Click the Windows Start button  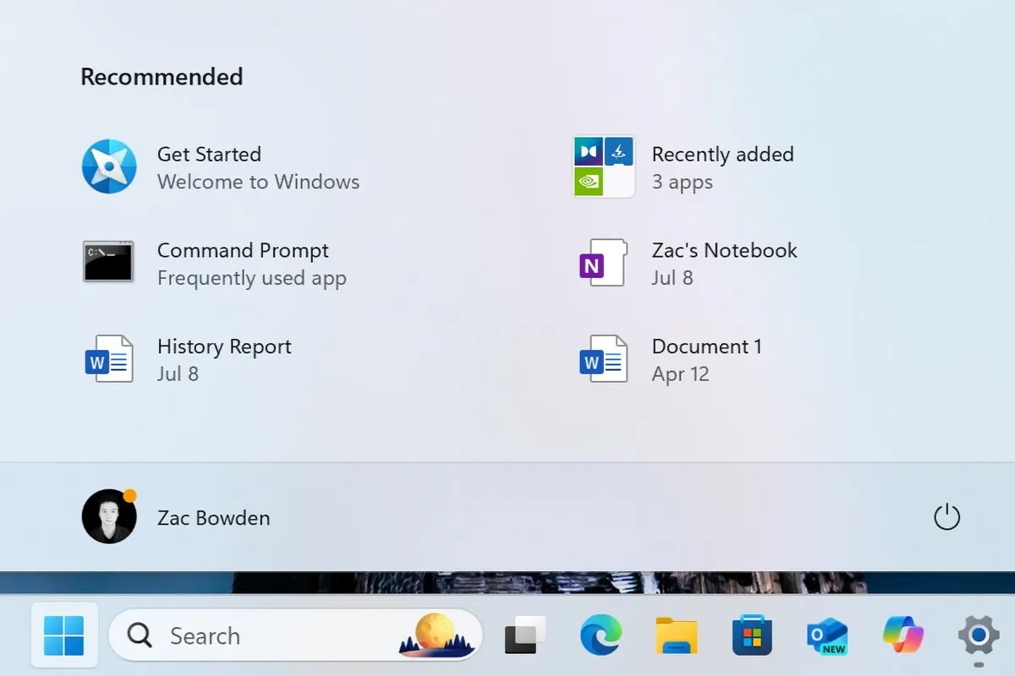coord(64,635)
